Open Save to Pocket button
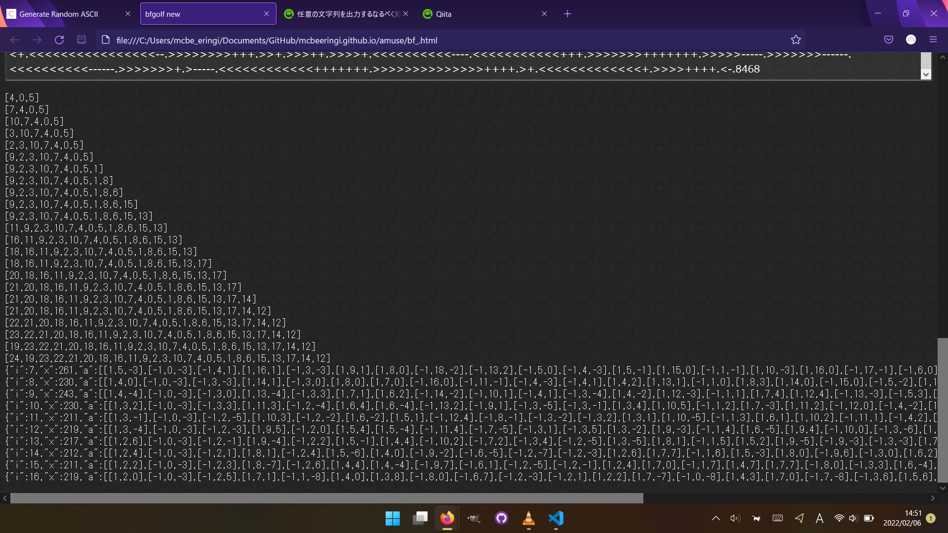Screen dimensions: 948x533 click(889, 40)
